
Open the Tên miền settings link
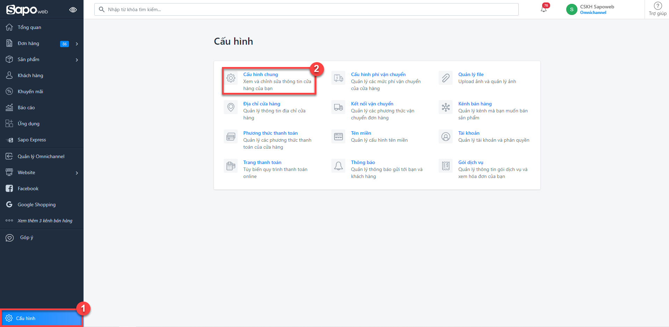(x=361, y=133)
